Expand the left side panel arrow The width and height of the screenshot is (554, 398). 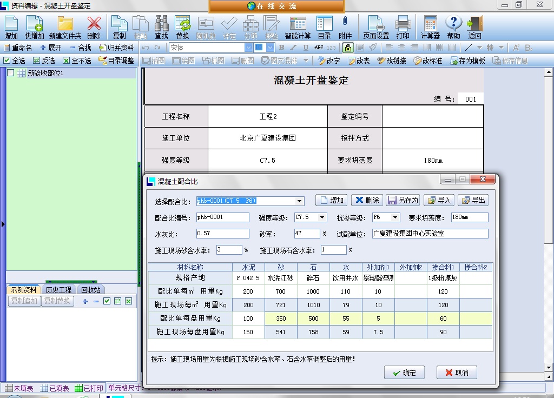point(3,224)
